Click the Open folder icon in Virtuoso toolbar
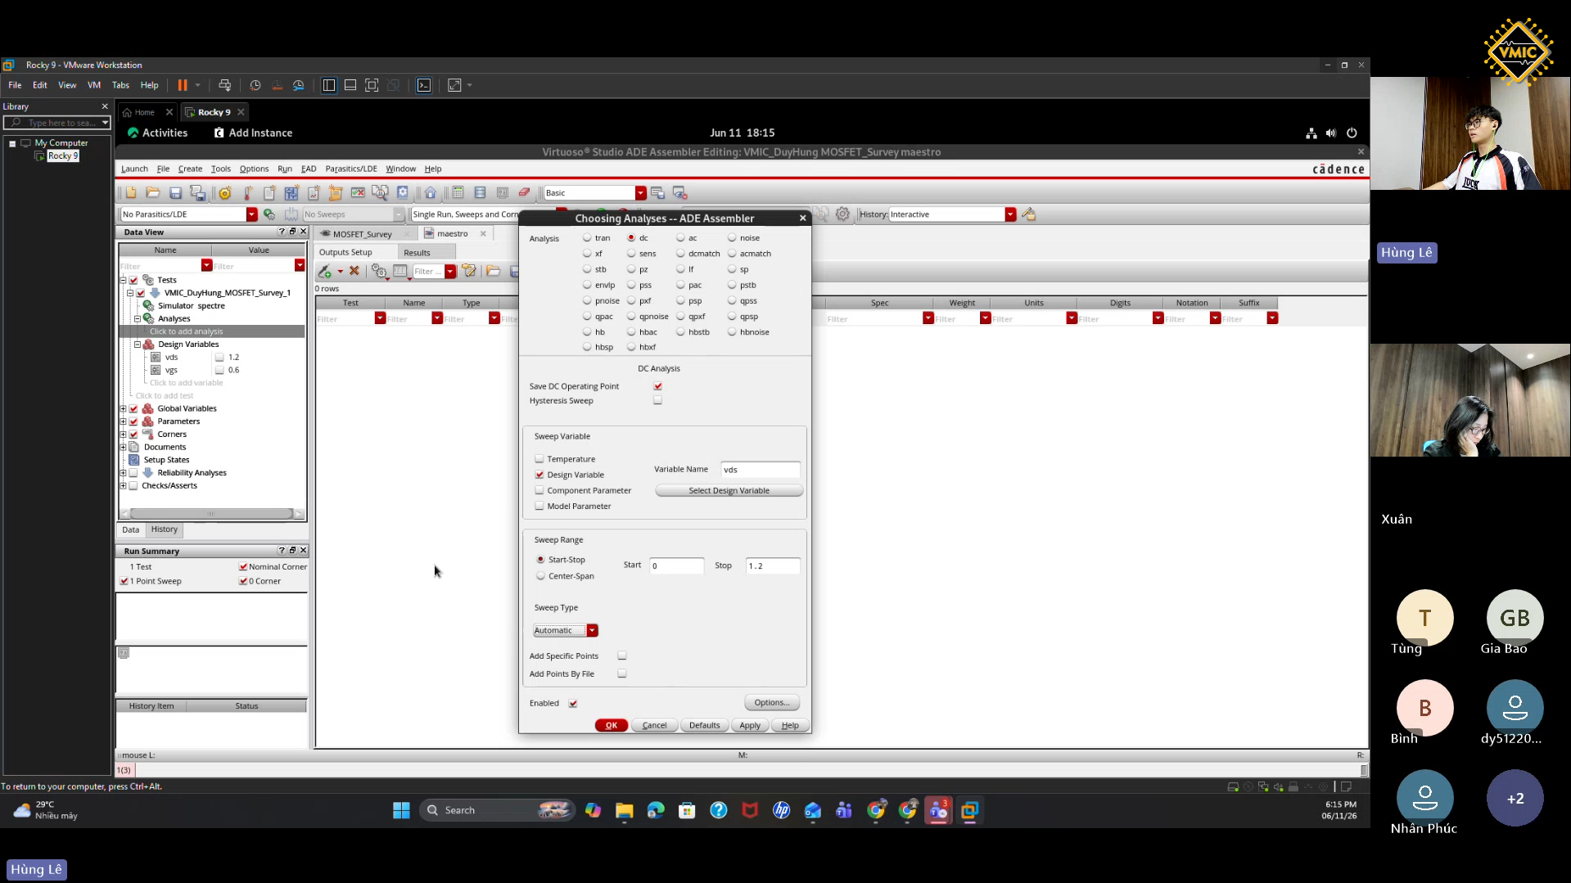This screenshot has height=883, width=1571. click(x=153, y=193)
